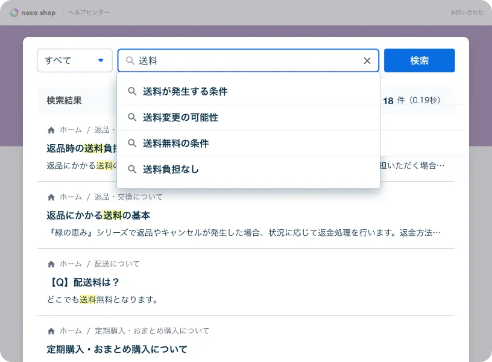This screenshot has width=492, height=362.
Task: Open article 【Q】配送料は？
Action: (x=83, y=282)
